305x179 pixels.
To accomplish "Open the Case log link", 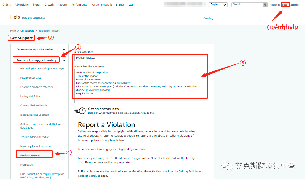I will click(208, 18).
